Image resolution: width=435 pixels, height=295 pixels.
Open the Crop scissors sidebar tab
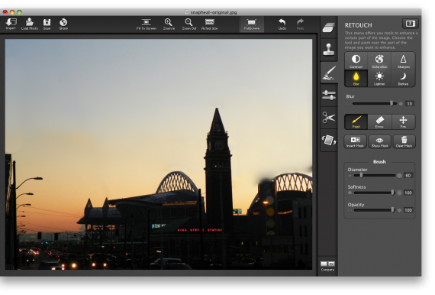[x=329, y=118]
